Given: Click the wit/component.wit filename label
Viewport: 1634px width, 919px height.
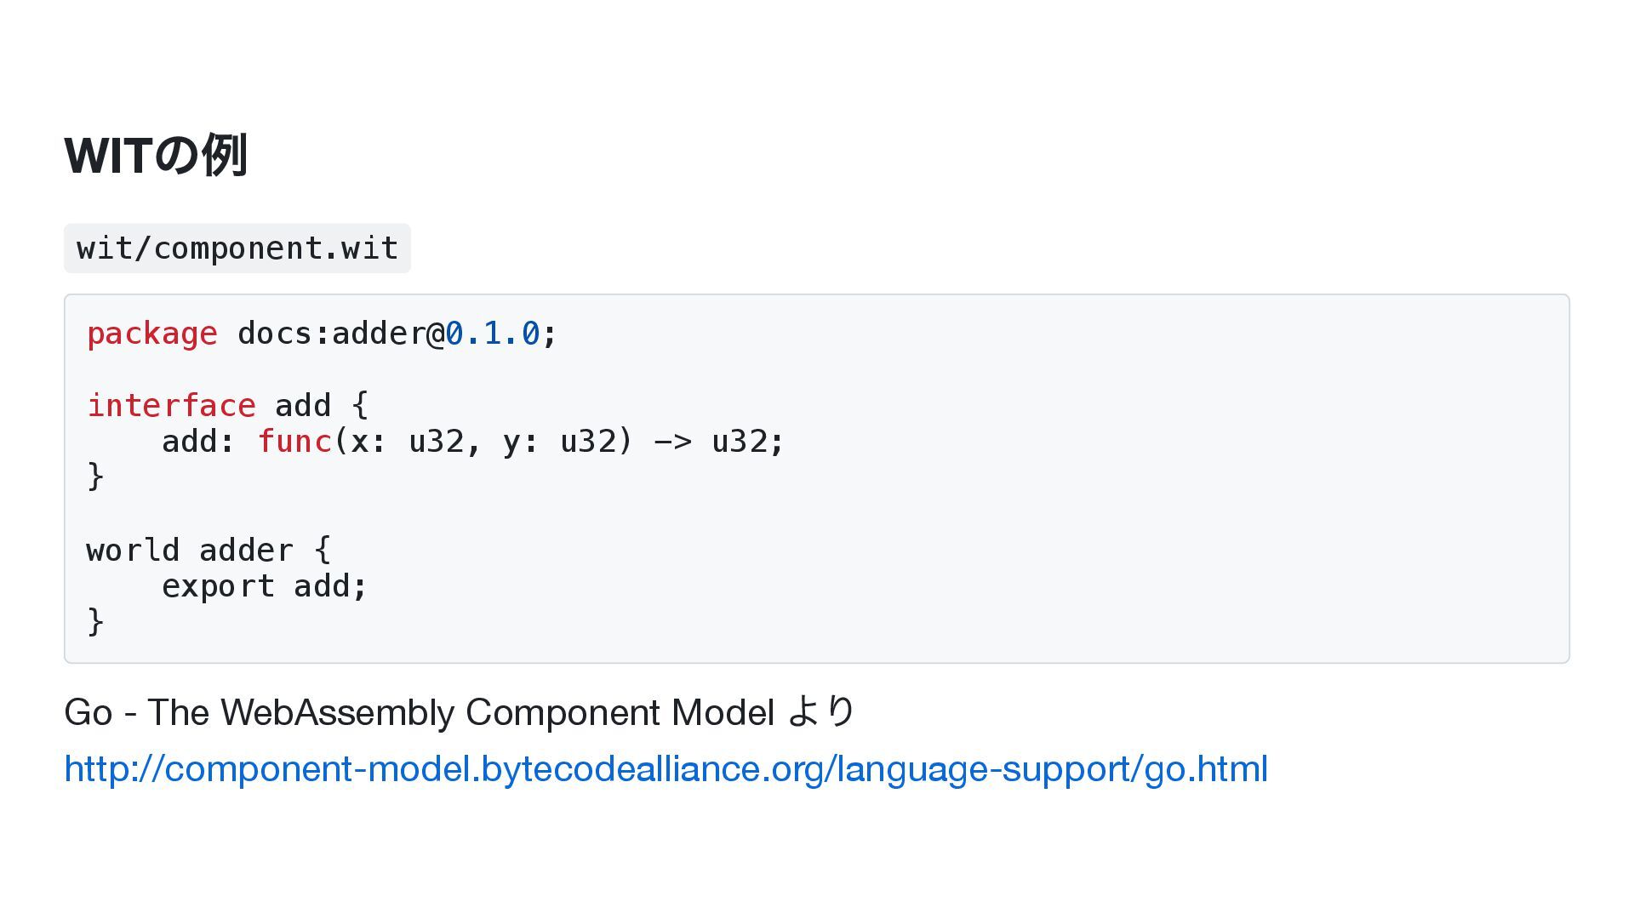Looking at the screenshot, I should coord(237,248).
